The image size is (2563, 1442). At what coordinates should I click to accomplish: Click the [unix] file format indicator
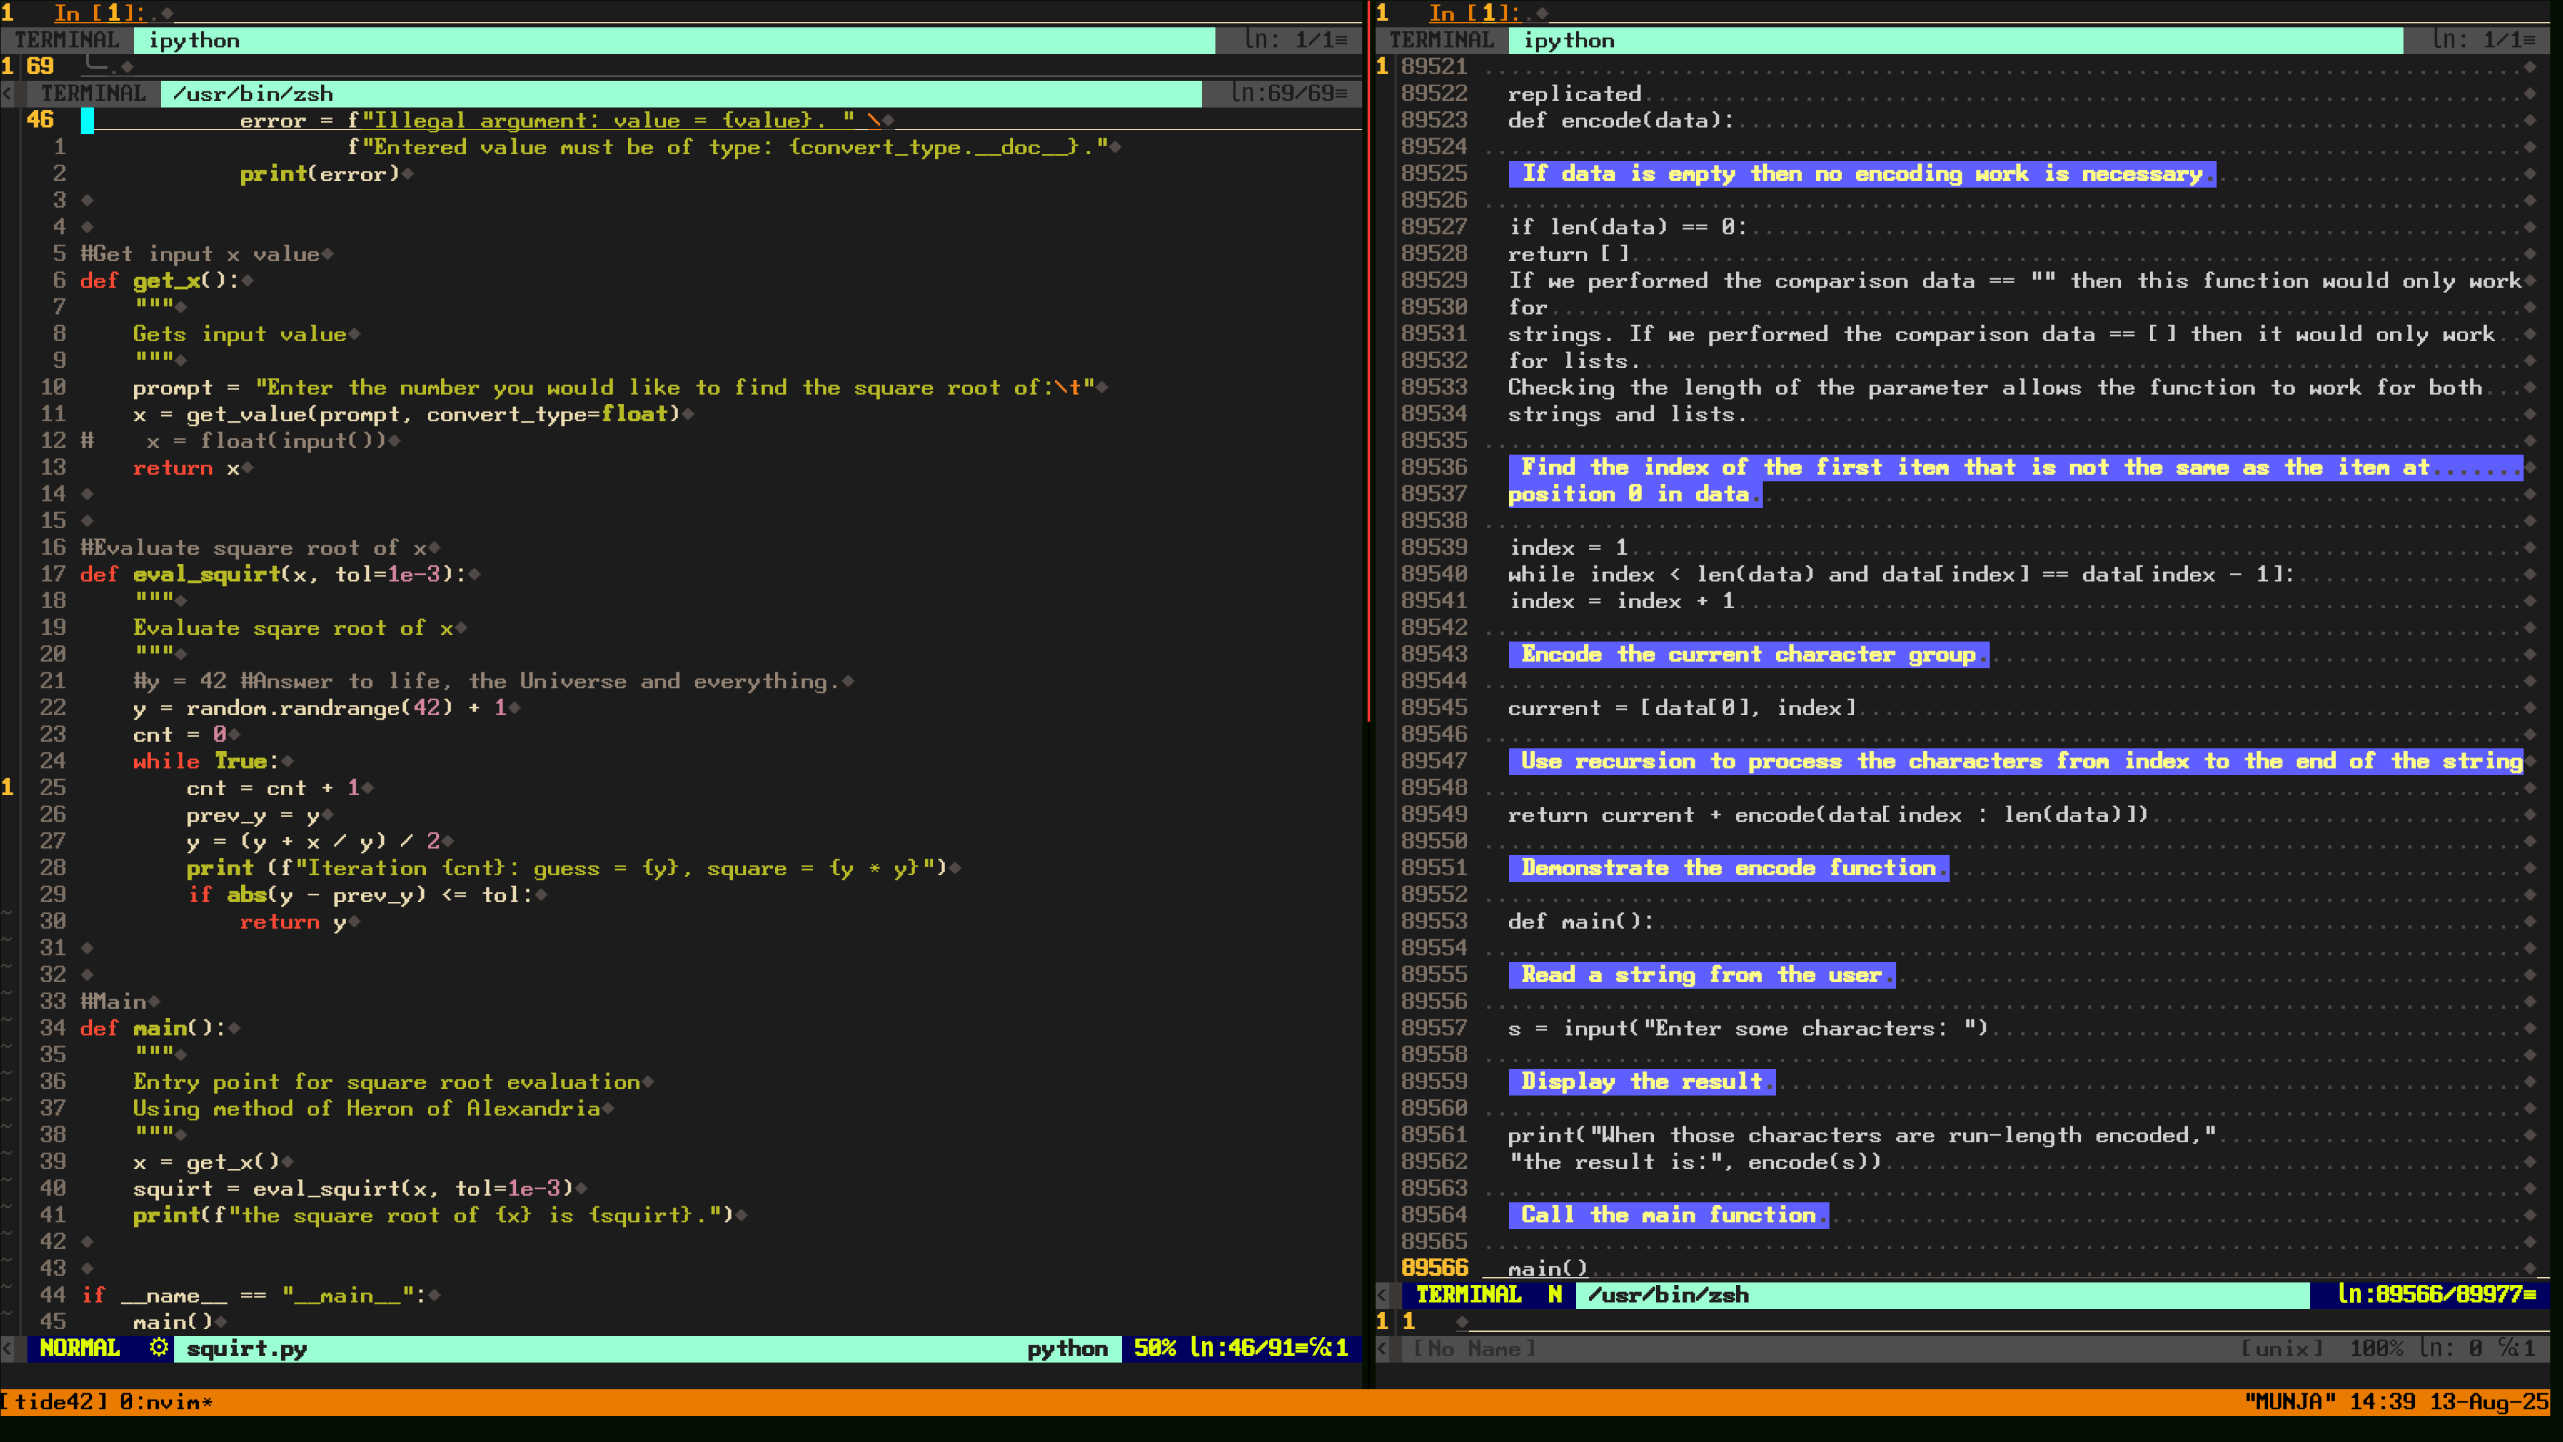[x=2281, y=1349]
